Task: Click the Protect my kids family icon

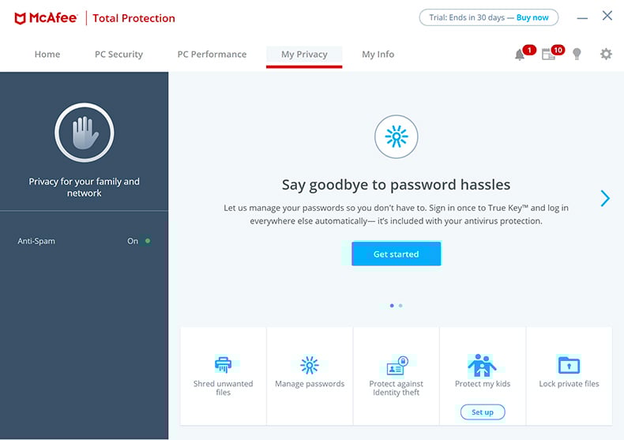Action: pos(482,365)
